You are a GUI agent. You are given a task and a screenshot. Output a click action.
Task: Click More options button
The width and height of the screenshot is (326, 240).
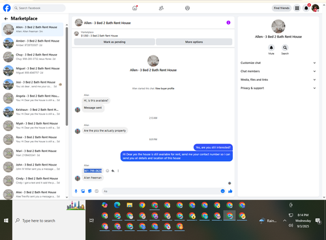click(194, 42)
